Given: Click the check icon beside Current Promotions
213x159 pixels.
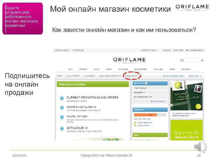Looking at the screenshot, I should [x=62, y=98].
